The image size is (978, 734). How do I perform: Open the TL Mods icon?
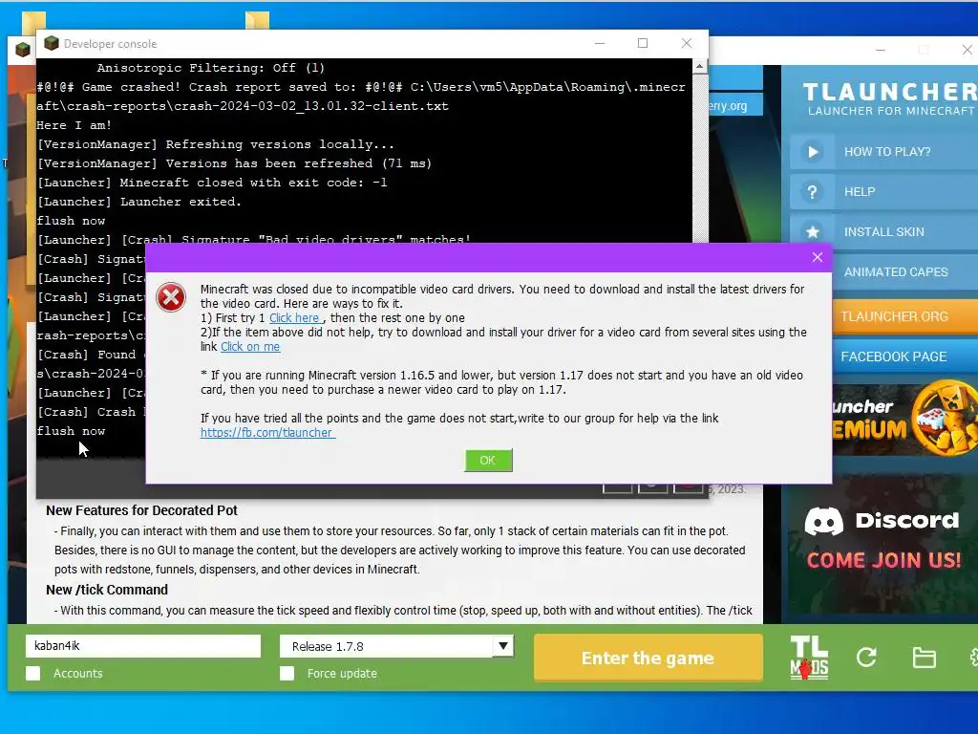coord(809,658)
